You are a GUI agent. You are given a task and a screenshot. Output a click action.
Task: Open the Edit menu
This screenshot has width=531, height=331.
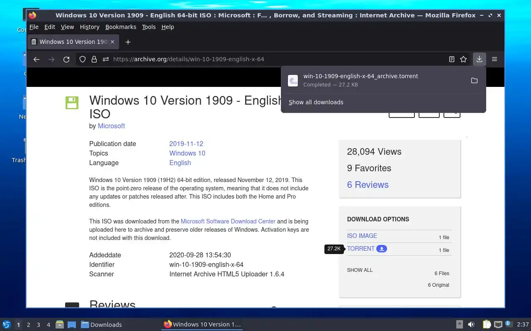[x=50, y=27]
